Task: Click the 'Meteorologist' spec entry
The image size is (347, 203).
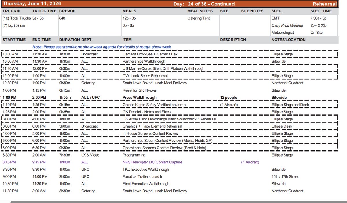Action: [x=283, y=33]
